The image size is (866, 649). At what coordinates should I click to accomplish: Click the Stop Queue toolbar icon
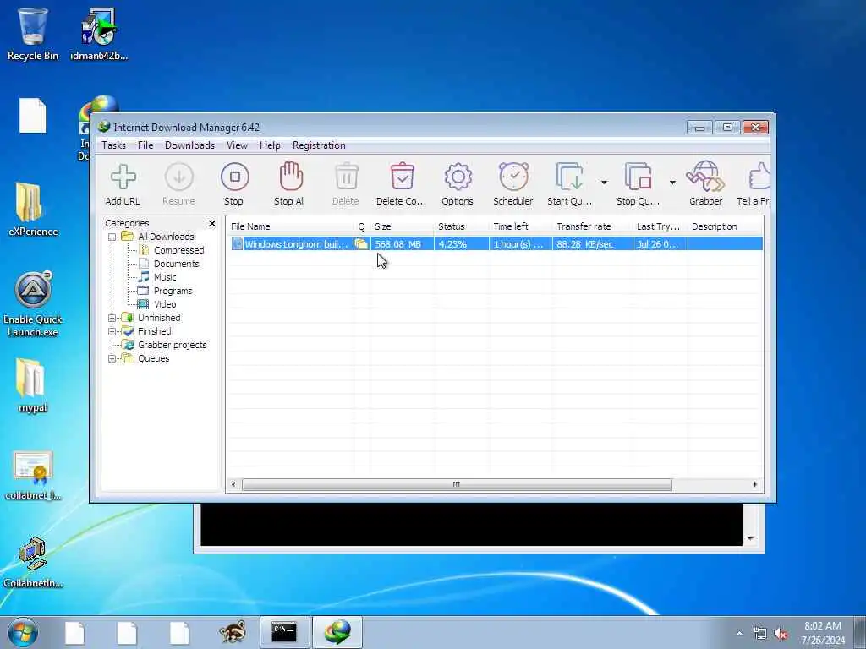(638, 177)
